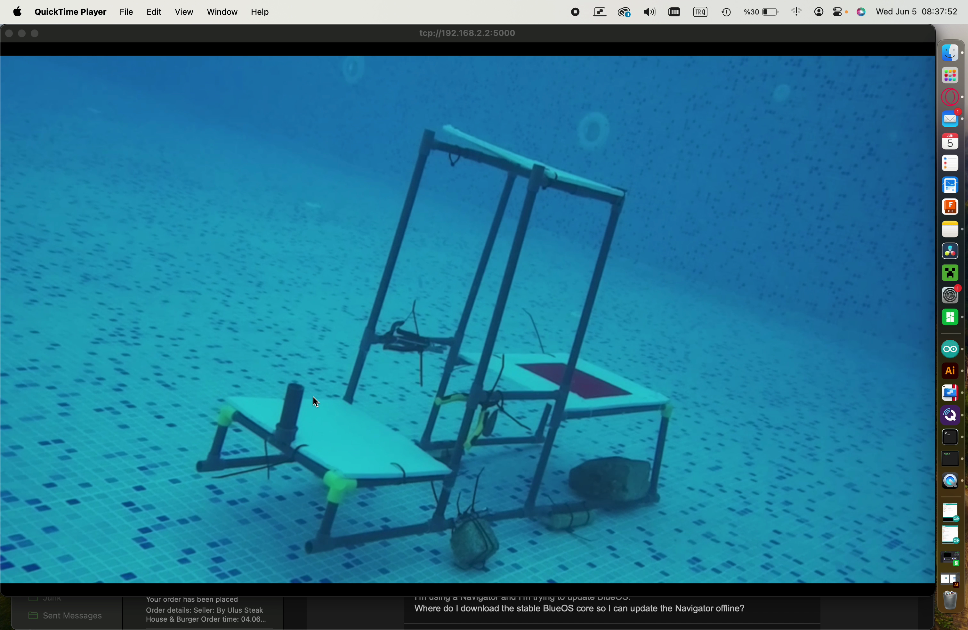Minimize the QuickTime stream window
Screen dimensions: 968x630
(x=22, y=34)
